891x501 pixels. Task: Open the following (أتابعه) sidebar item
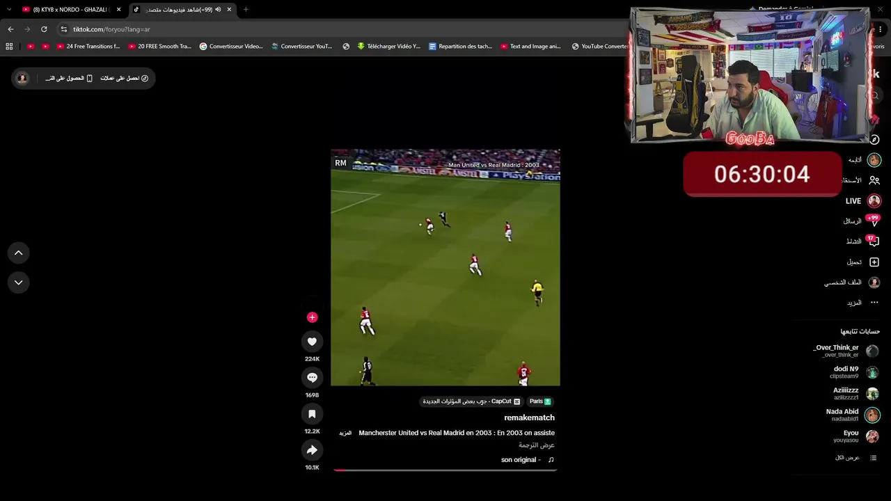[x=864, y=160]
